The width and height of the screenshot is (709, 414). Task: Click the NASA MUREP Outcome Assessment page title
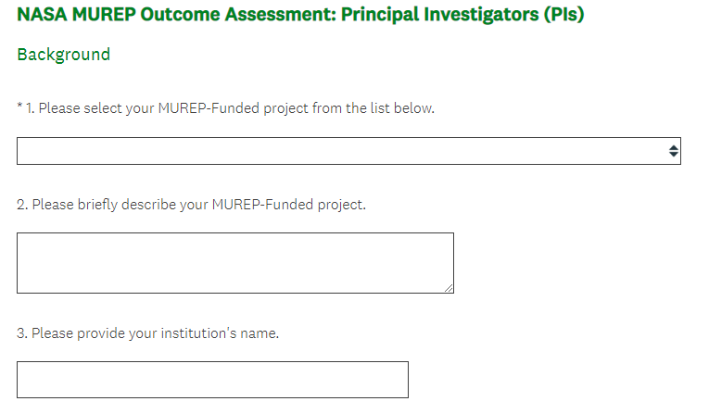pos(300,16)
